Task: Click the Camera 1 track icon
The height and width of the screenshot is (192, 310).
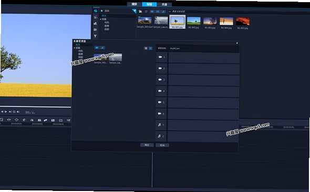Action: coord(160,57)
